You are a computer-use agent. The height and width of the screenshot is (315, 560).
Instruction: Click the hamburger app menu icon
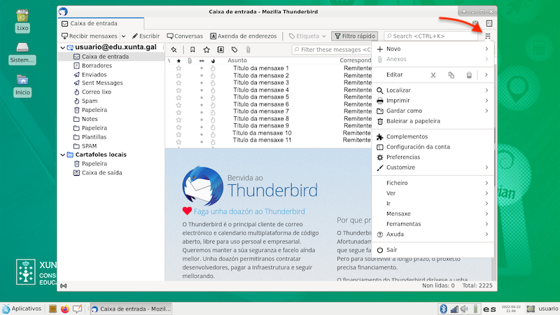(x=488, y=36)
